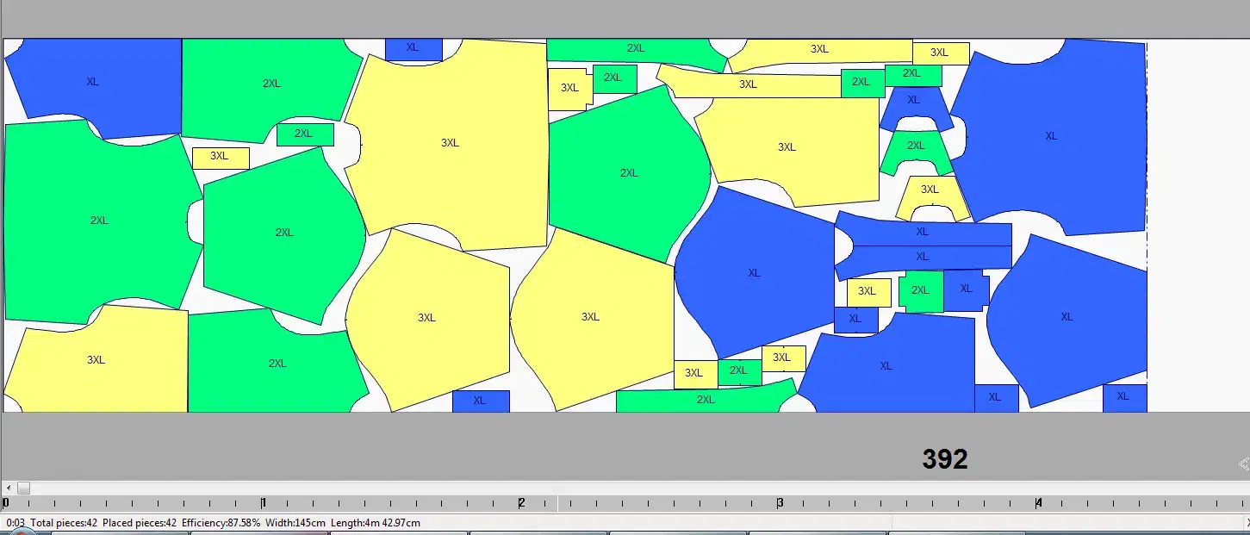Viewport: 1250px width, 535px height.
Task: Select the small blue XL rectangle at top edge
Action: [x=413, y=48]
